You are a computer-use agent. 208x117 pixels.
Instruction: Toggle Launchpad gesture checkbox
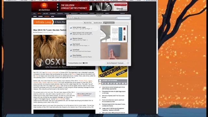[71, 50]
